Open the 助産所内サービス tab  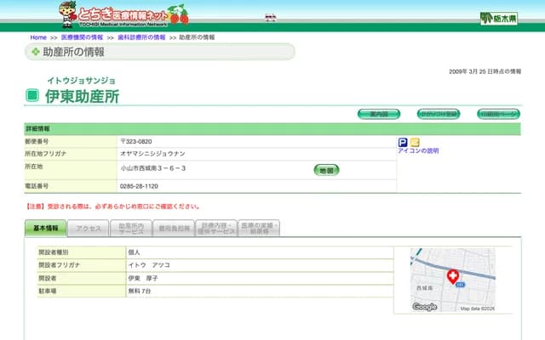point(131,229)
